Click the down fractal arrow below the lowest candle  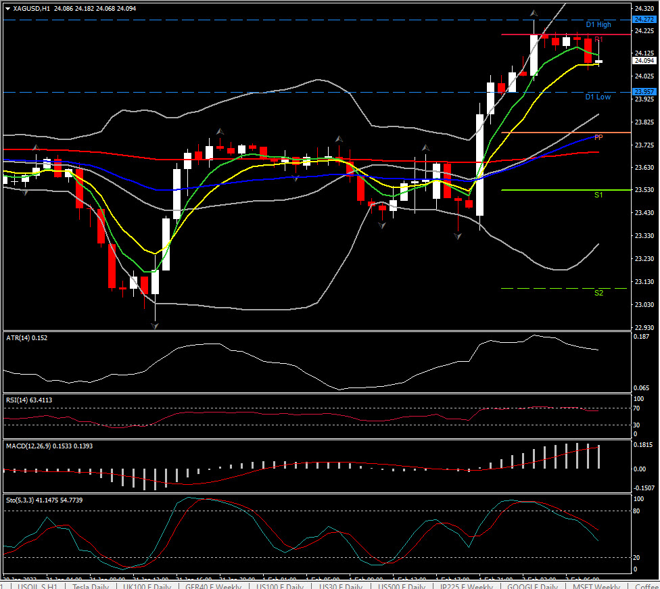[x=155, y=326]
